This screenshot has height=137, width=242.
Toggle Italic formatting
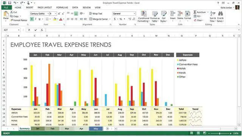coord(36,19)
